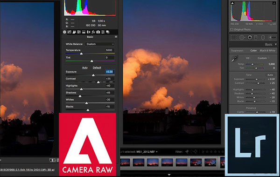
Task: Select the Crop Overlay tool in Lightroom
Action: [x=234, y=37]
